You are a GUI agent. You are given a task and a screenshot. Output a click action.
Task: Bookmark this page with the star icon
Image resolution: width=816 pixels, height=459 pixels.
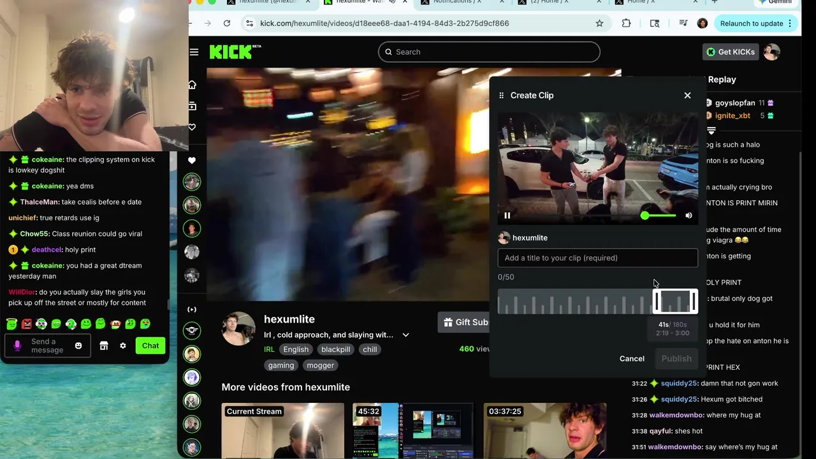599,24
